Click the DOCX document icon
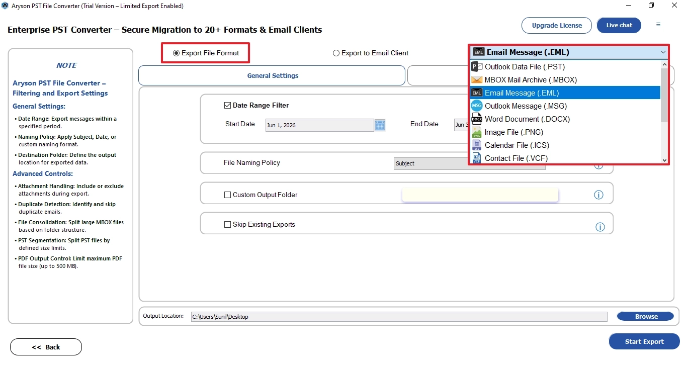This screenshot has height=366, width=687. 476,119
